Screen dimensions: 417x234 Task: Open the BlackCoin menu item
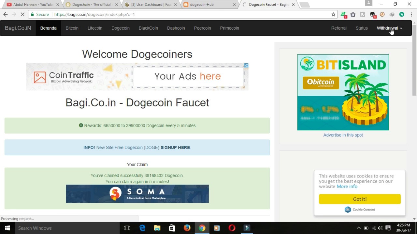[x=148, y=28]
